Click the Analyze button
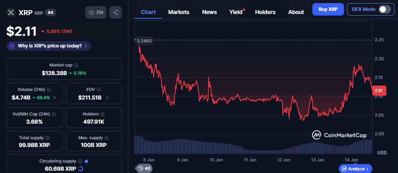 click(355, 169)
